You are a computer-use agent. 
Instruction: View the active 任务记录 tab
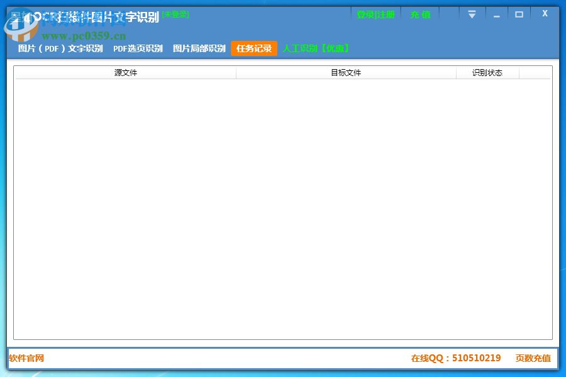click(x=253, y=48)
